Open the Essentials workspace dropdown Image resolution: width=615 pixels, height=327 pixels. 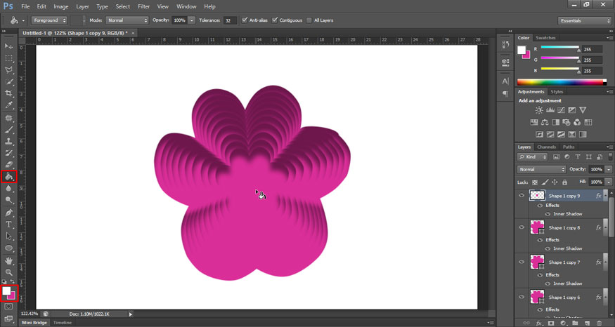tap(585, 20)
